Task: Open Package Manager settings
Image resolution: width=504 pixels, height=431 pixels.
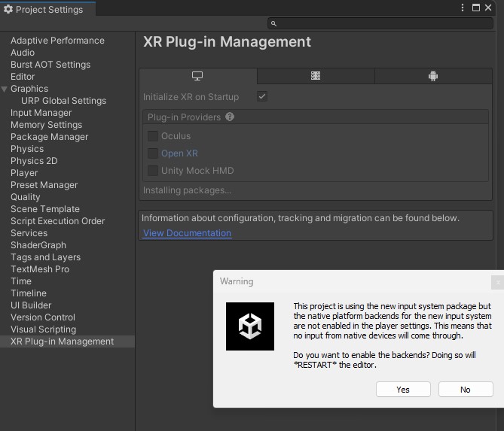Action: (49, 137)
